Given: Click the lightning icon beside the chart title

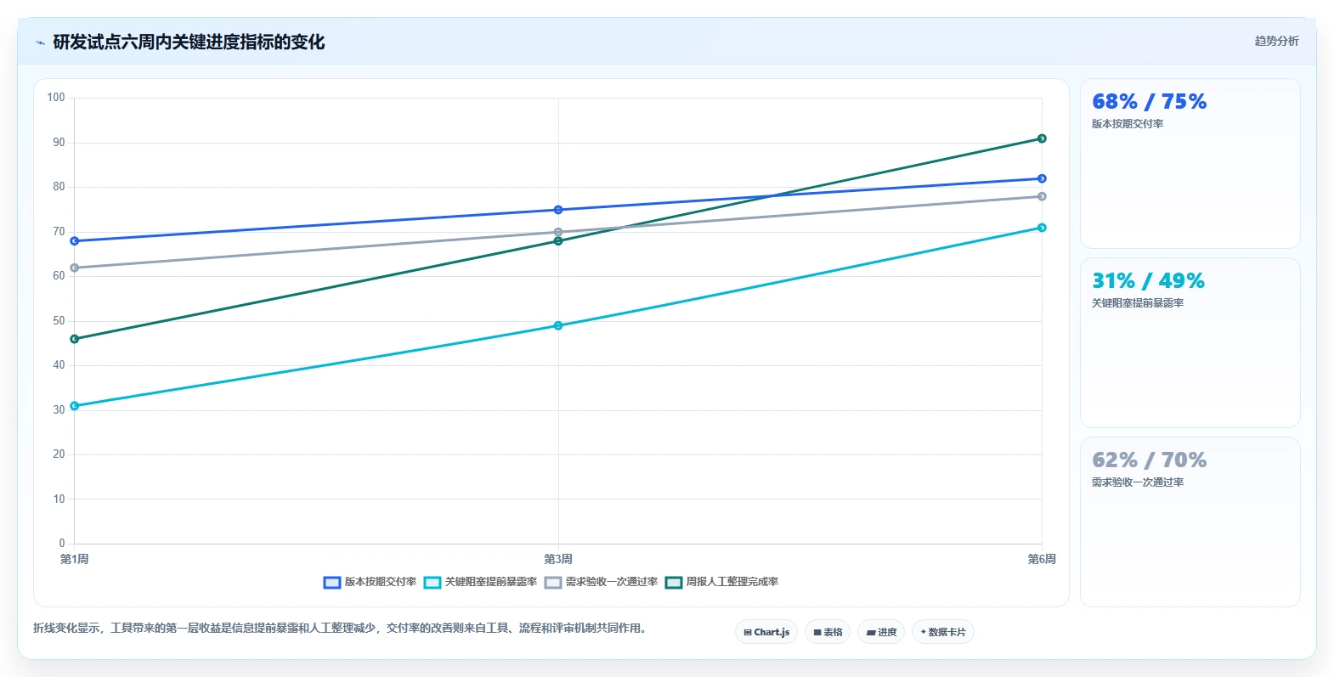Looking at the screenshot, I should pyautogui.click(x=40, y=42).
